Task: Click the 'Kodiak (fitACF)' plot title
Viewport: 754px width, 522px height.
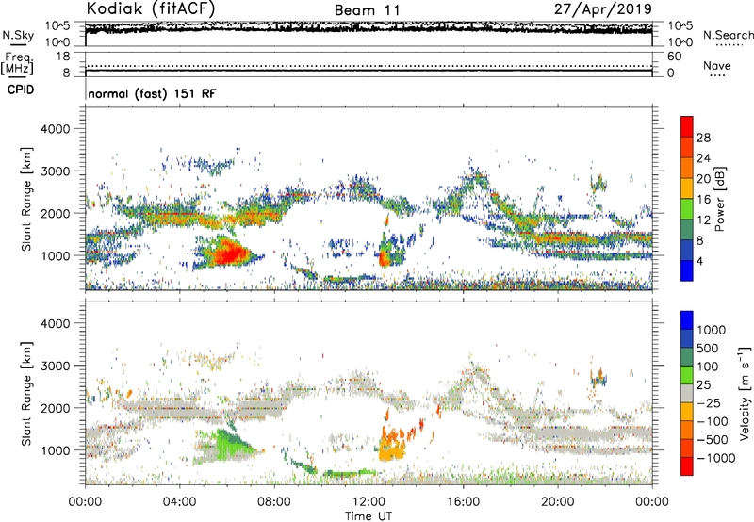Action: point(151,8)
